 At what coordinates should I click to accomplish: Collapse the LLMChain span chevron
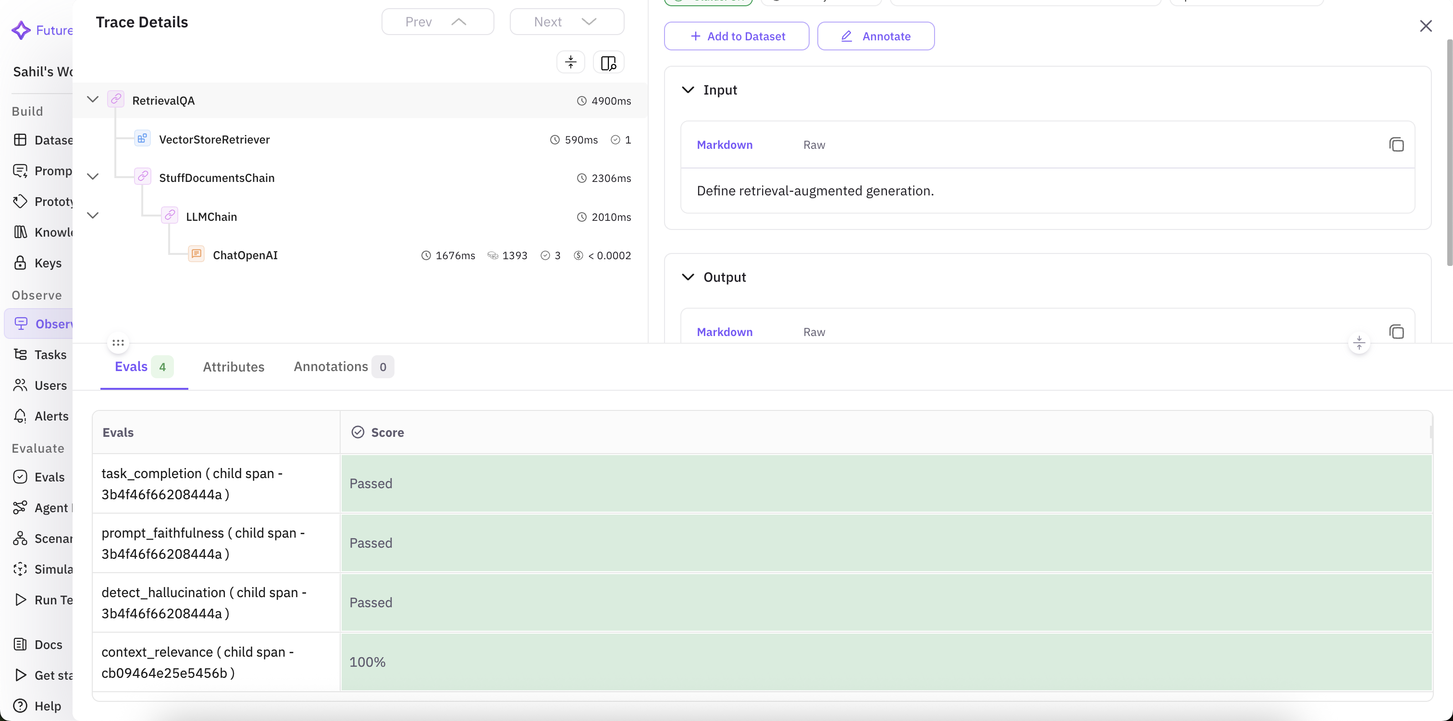93,215
